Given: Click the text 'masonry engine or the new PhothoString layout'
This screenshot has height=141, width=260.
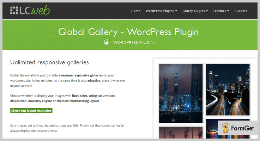Looking at the screenshot, I should coord(64,101).
